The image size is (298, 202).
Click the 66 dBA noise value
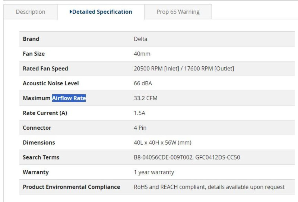coord(143,83)
